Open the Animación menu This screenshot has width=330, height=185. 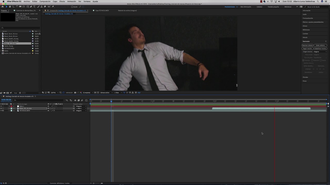click(72, 1)
